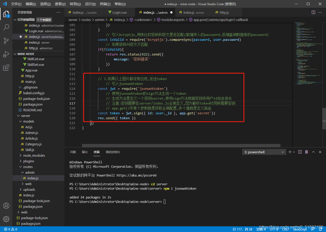This screenshot has height=232, width=326.
Task: Open the Accounts icon in activity bar
Action: [x=6, y=206]
